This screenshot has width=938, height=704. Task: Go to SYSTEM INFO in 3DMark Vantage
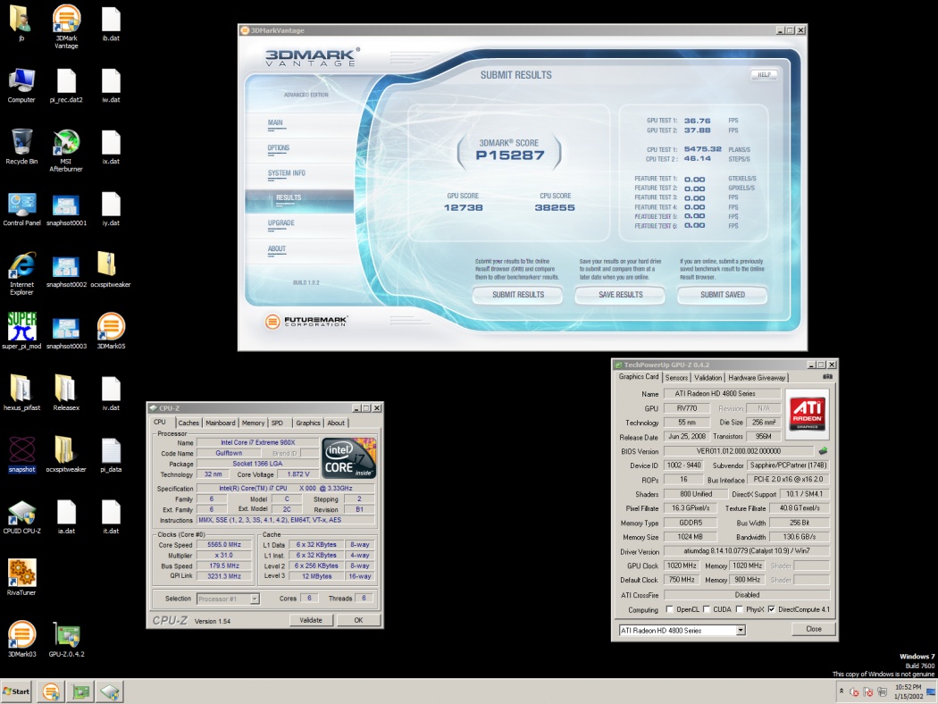(x=286, y=173)
